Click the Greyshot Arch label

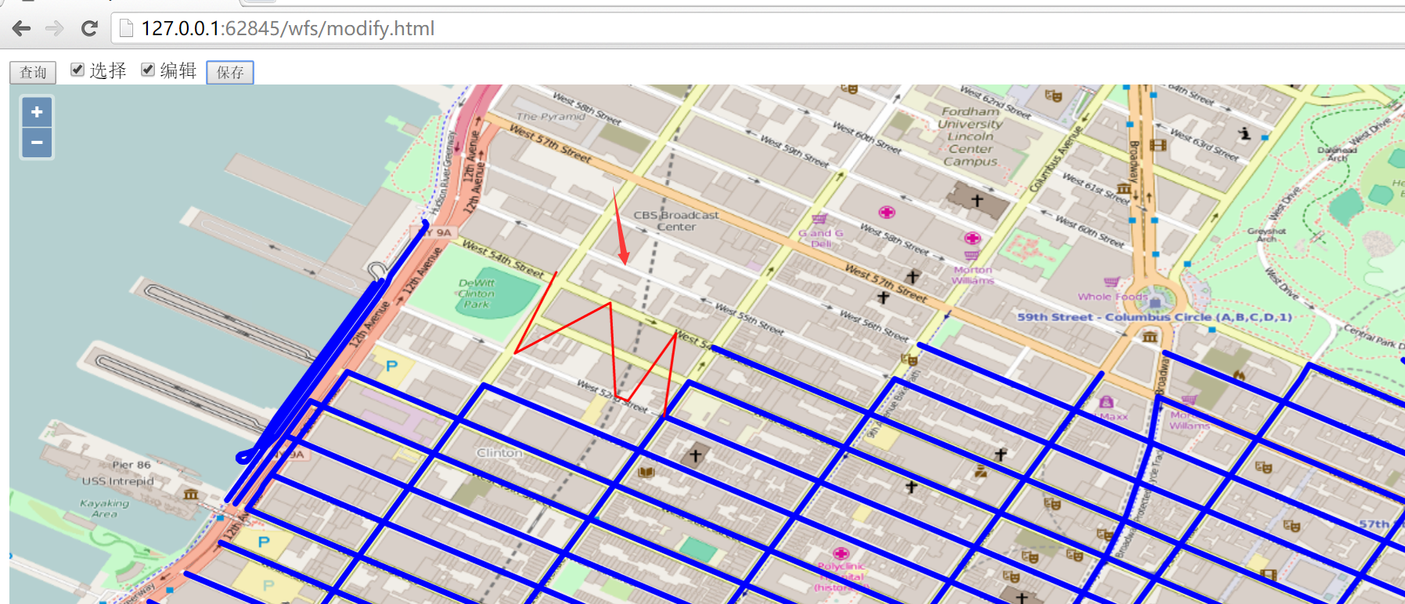coord(1266,235)
